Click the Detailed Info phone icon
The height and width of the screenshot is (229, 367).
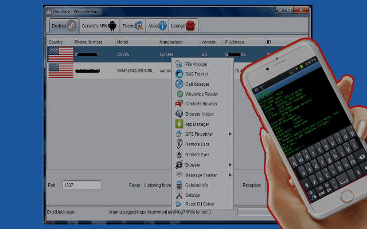pyautogui.click(x=179, y=185)
